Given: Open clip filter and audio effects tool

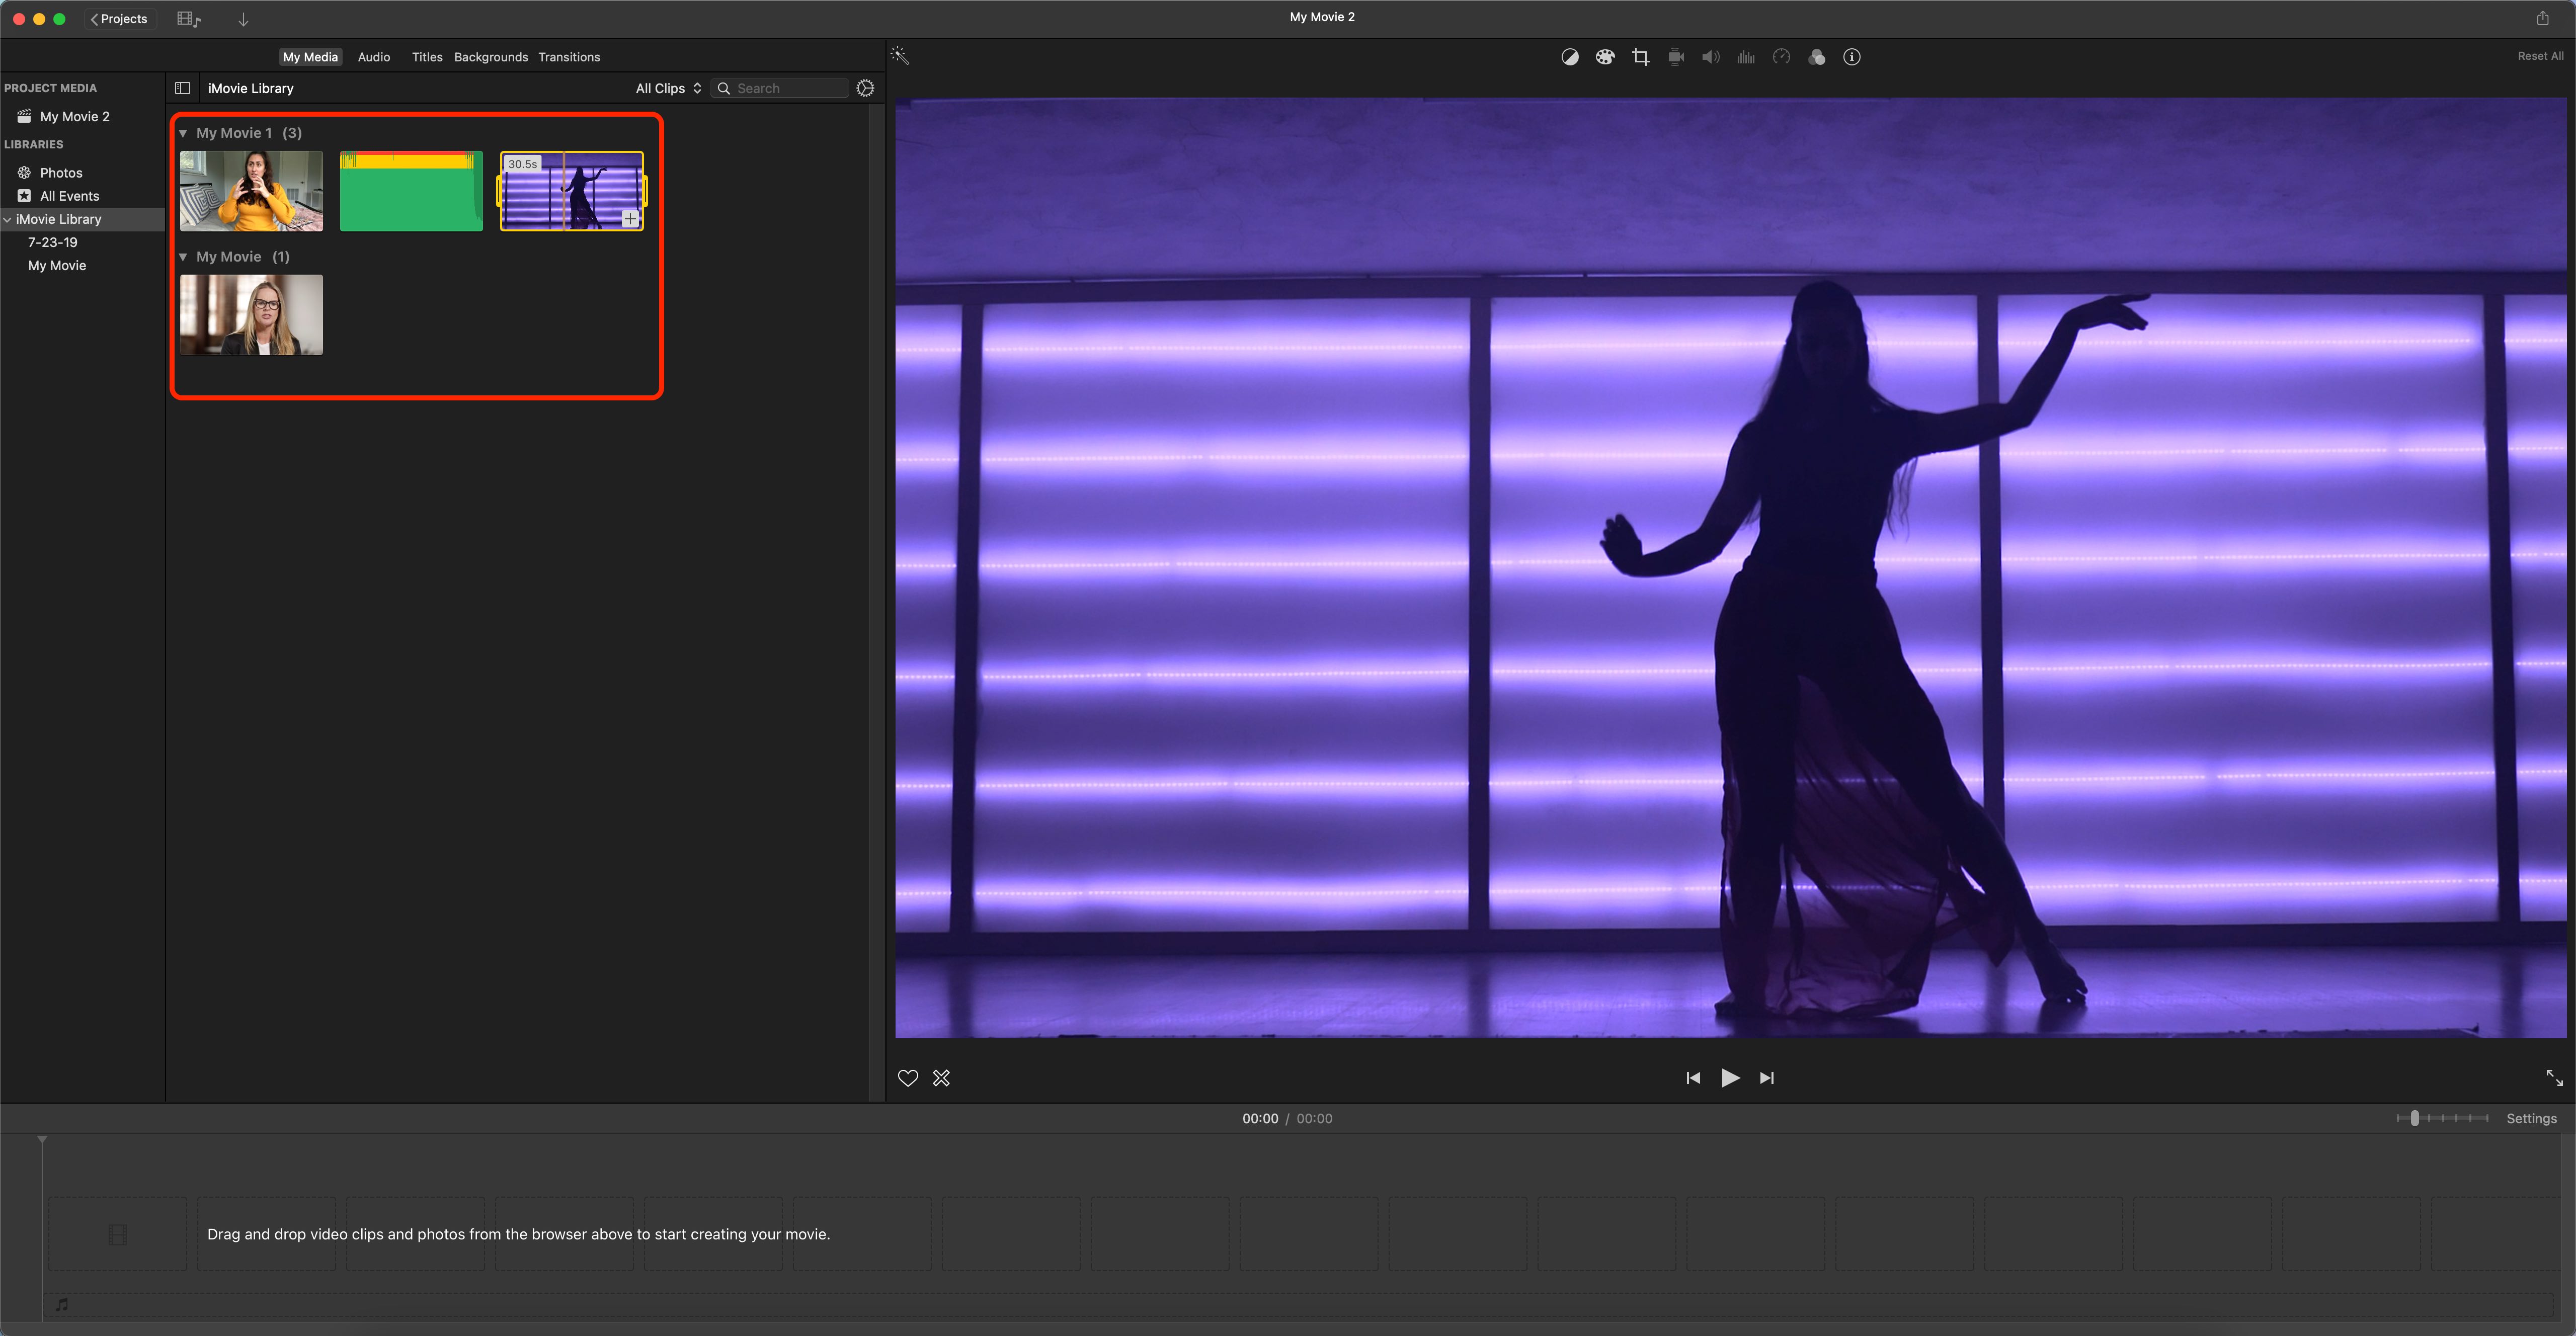Looking at the screenshot, I should [x=1817, y=57].
